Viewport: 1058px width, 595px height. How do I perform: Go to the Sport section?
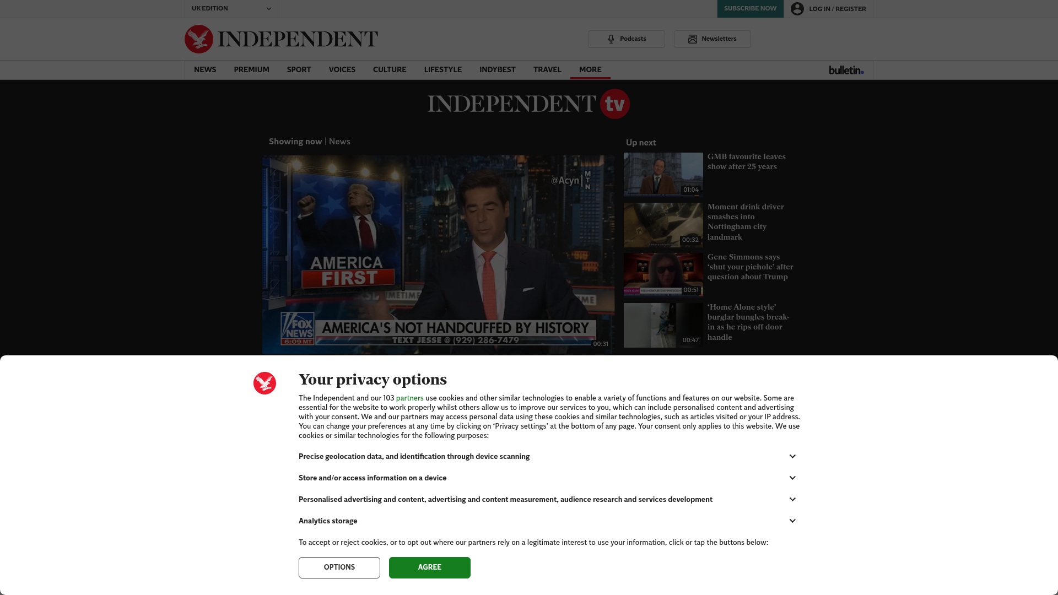[299, 69]
